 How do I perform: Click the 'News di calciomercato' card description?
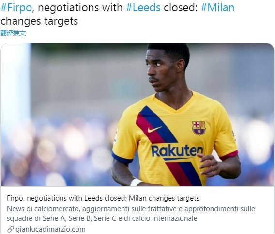[x=131, y=214]
